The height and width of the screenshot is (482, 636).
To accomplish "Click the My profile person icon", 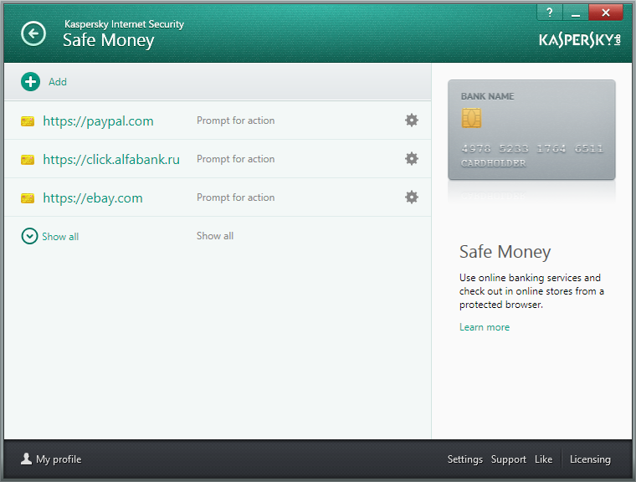I will tap(27, 459).
